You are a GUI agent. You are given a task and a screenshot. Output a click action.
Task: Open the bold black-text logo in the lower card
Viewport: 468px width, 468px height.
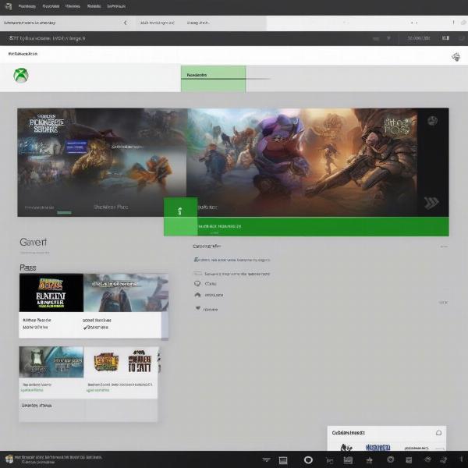pyautogui.click(x=140, y=361)
